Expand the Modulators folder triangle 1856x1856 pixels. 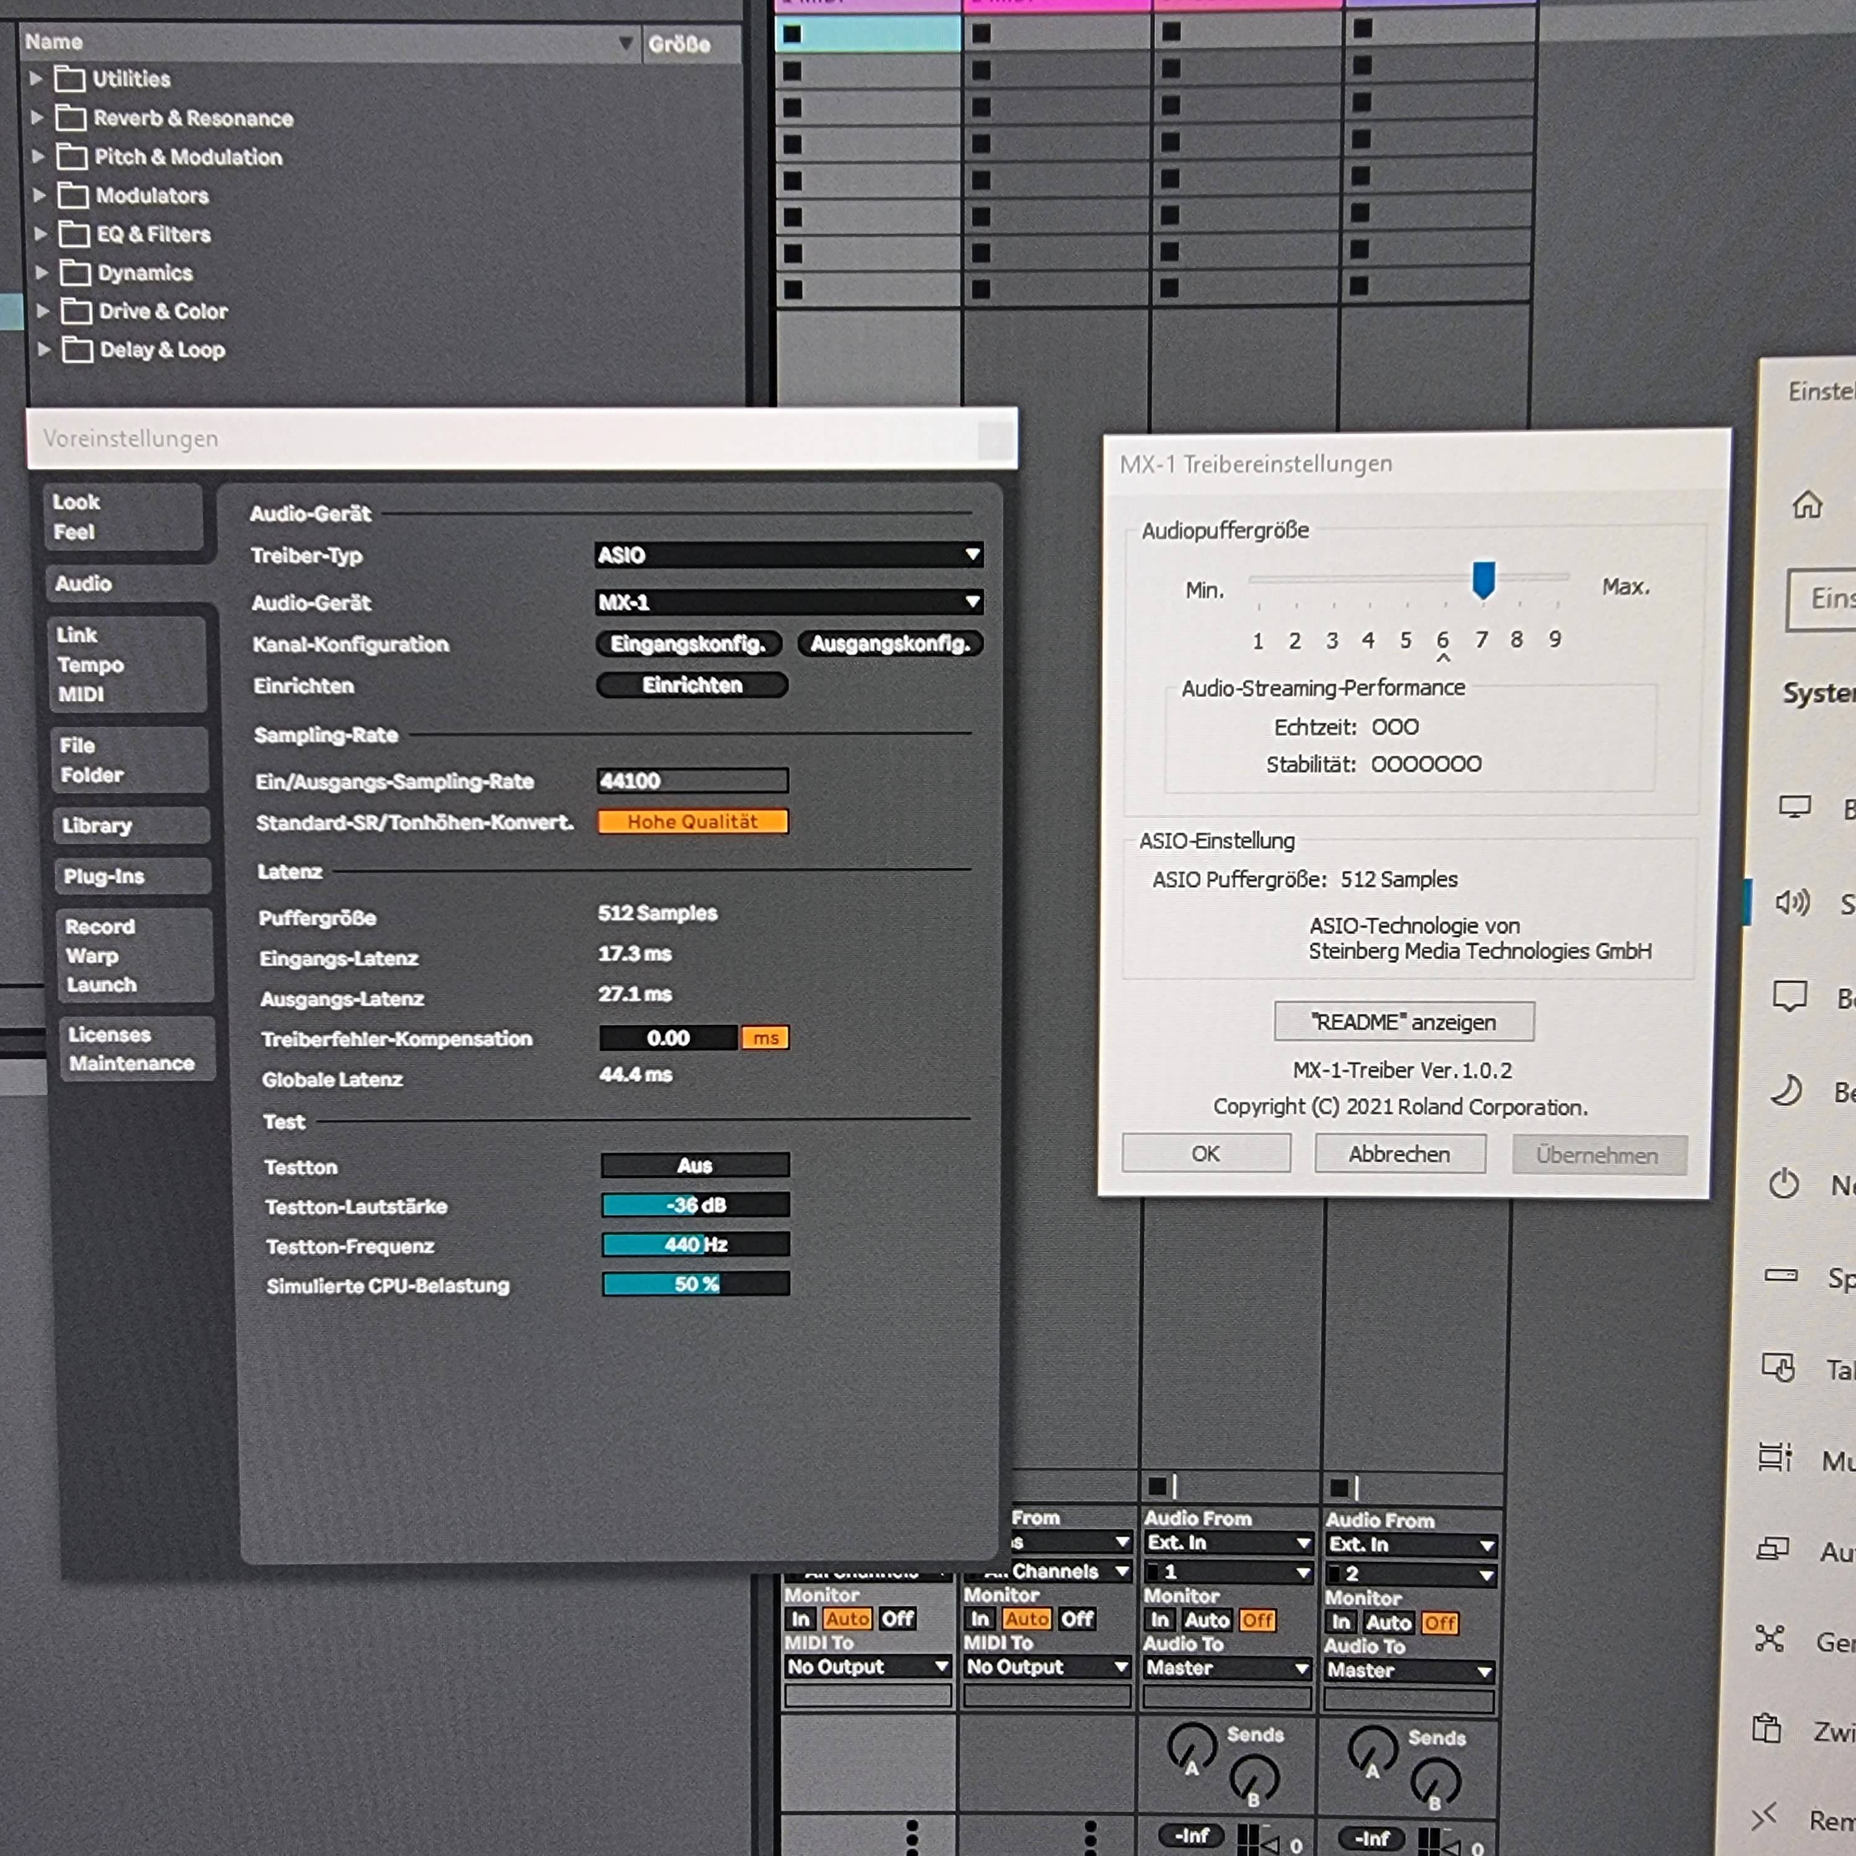pyautogui.click(x=38, y=195)
